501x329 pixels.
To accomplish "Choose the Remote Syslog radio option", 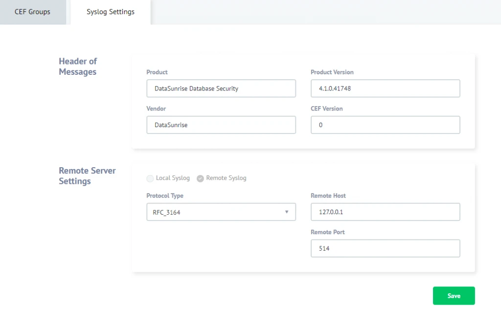I will click(201, 178).
